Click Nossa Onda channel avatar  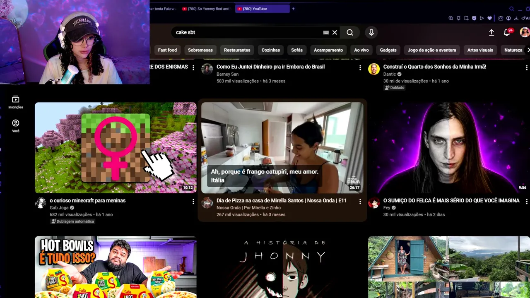[207, 203]
